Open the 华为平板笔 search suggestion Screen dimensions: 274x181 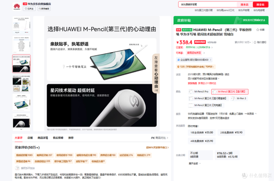tap(244, 10)
